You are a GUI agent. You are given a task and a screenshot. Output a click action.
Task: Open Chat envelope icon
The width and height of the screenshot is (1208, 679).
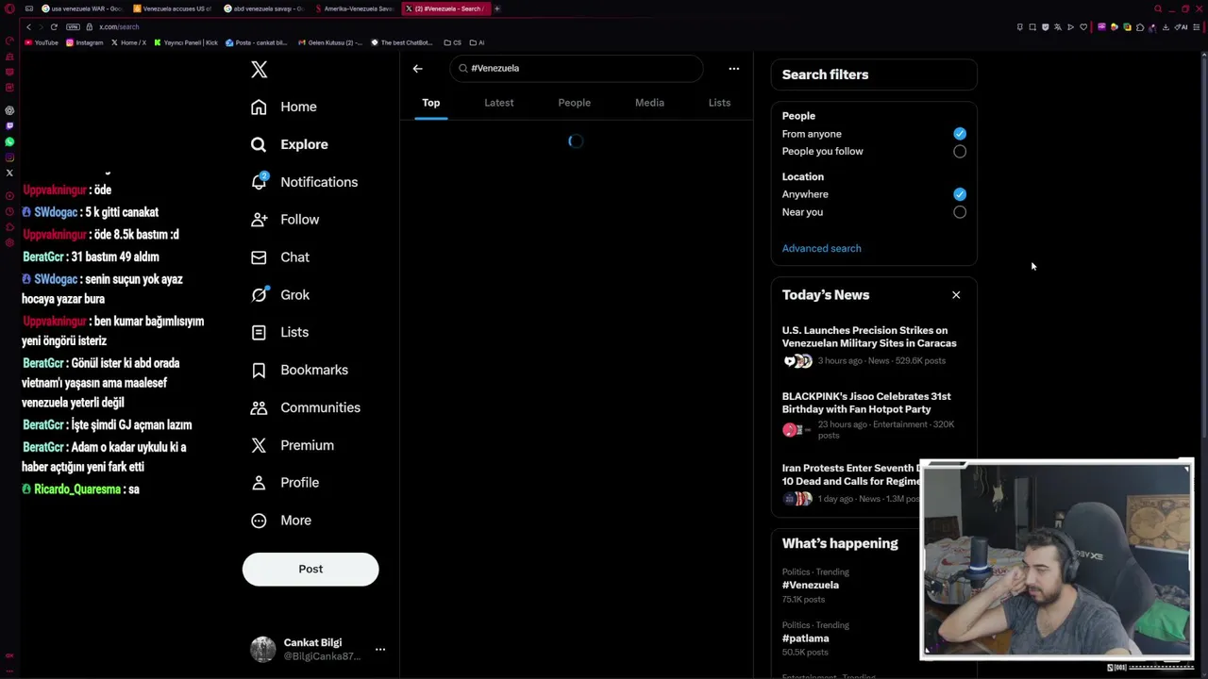click(259, 257)
